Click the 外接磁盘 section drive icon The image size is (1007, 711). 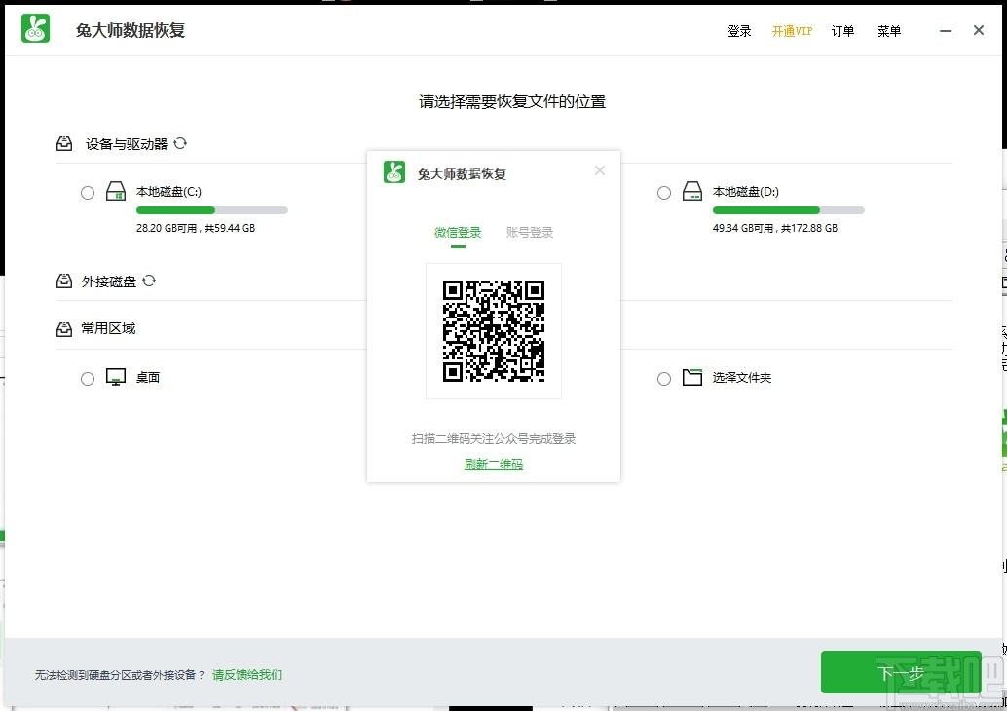tap(64, 281)
